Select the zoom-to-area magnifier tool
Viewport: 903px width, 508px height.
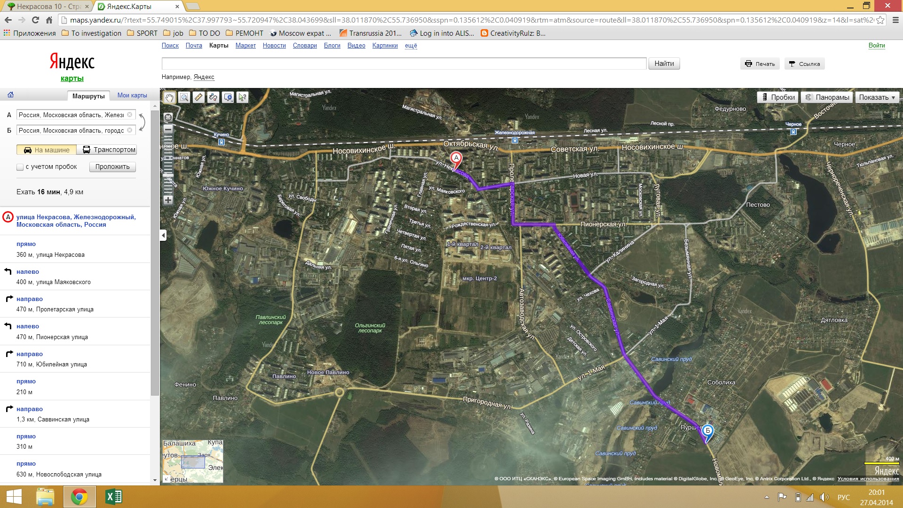(x=184, y=97)
